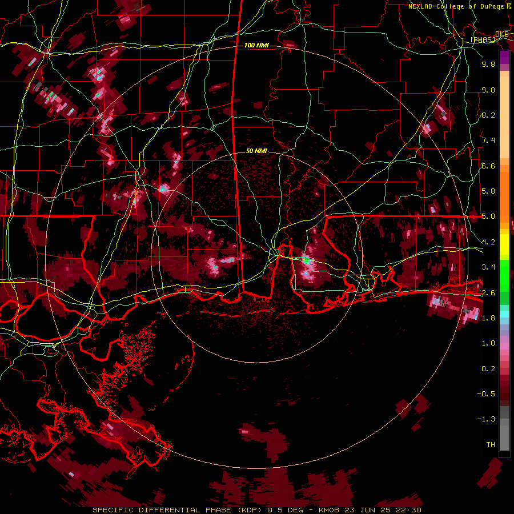Click the -0.5 value on the color scale
This screenshot has width=514, height=514.
(486, 394)
